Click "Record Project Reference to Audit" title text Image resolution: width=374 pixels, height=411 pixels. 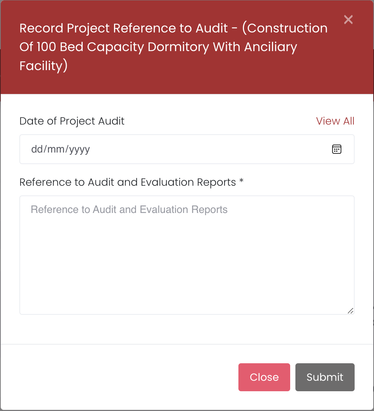coord(123,28)
